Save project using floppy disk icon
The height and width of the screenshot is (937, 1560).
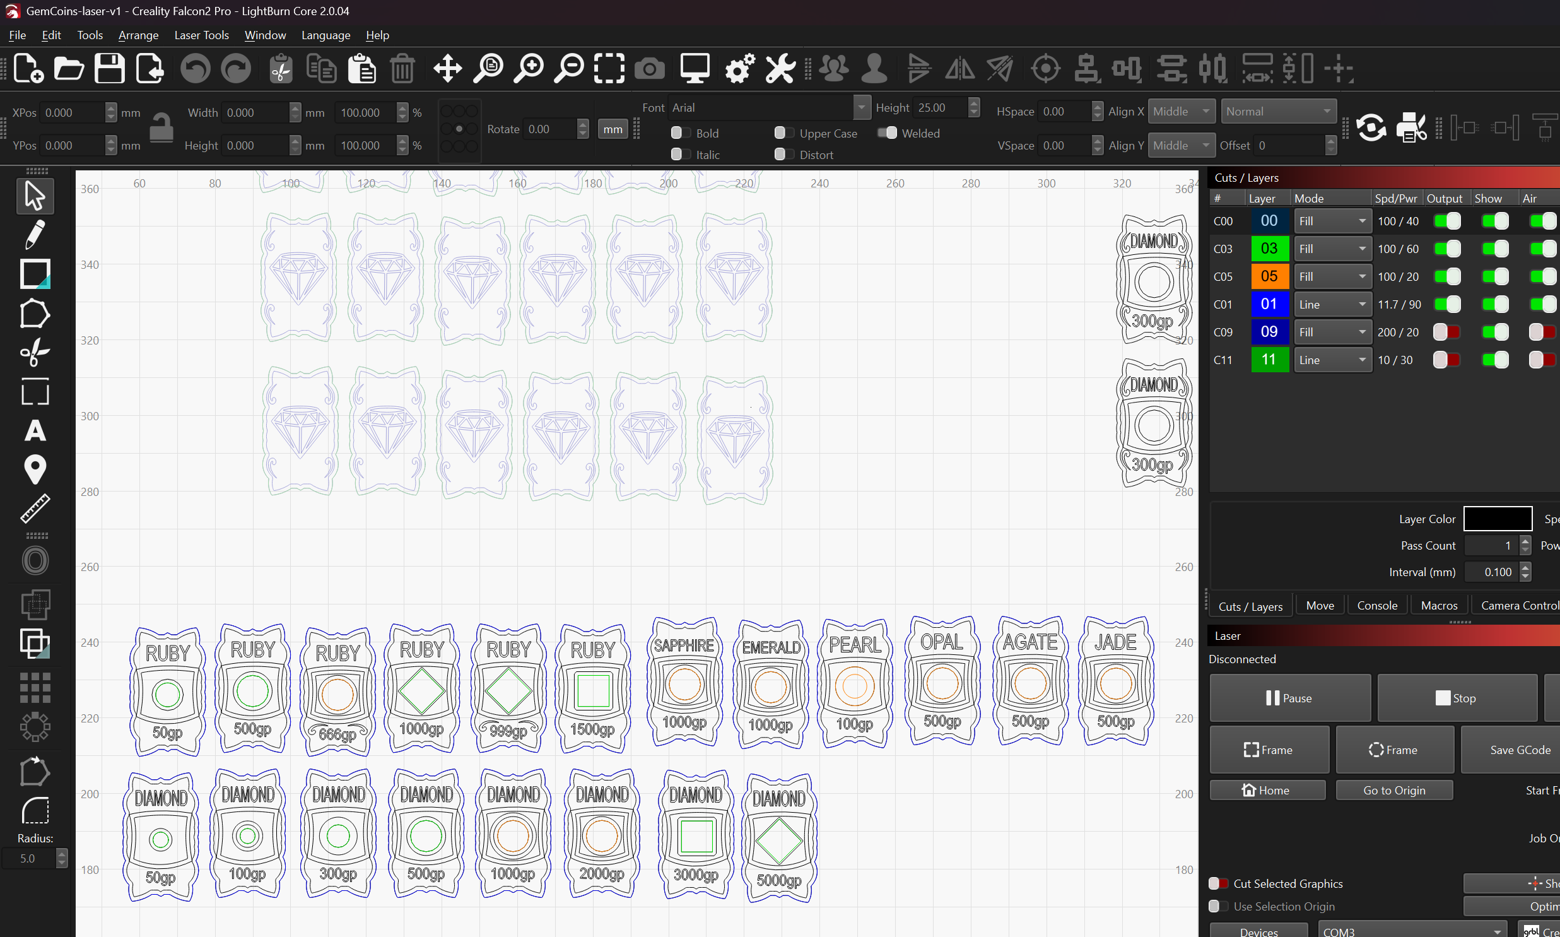coord(109,68)
